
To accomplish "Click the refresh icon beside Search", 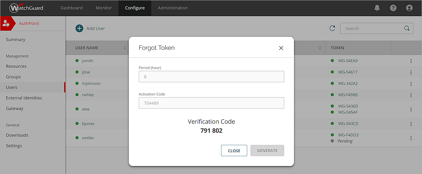I will pyautogui.click(x=332, y=28).
